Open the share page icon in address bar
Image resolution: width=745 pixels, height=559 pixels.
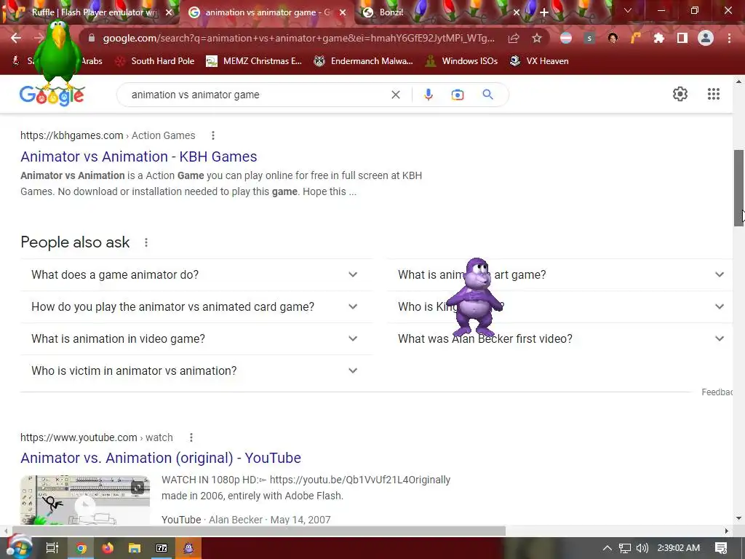pos(514,38)
